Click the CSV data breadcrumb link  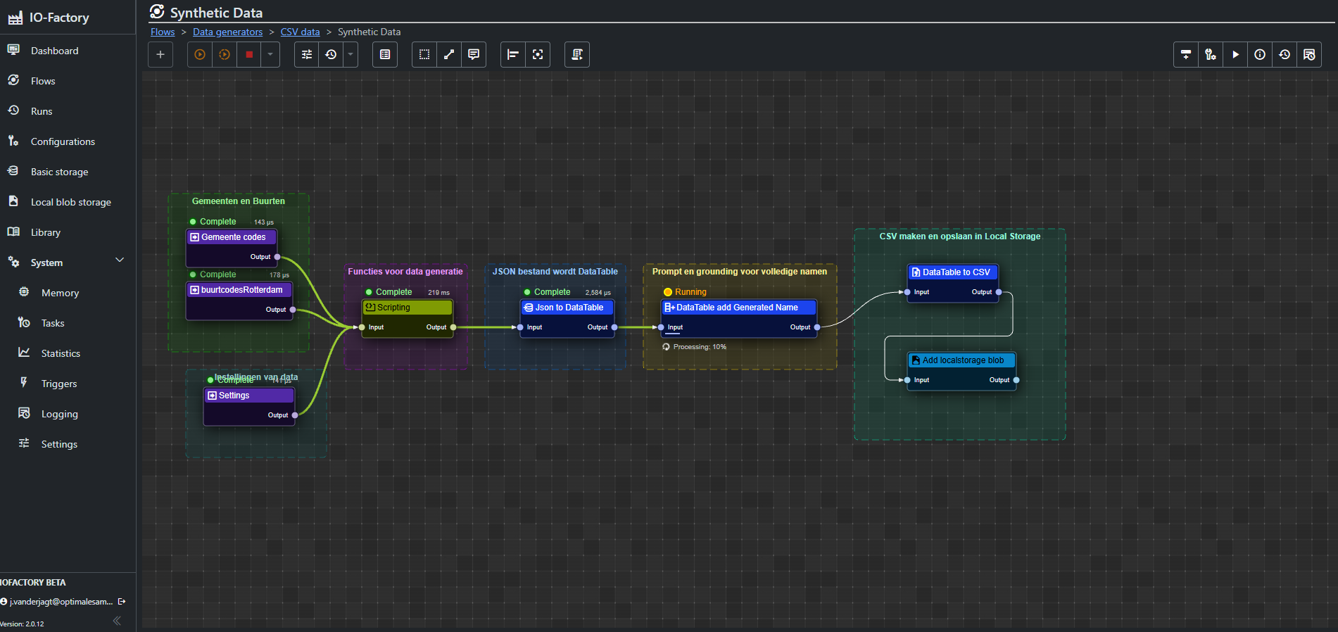[300, 32]
